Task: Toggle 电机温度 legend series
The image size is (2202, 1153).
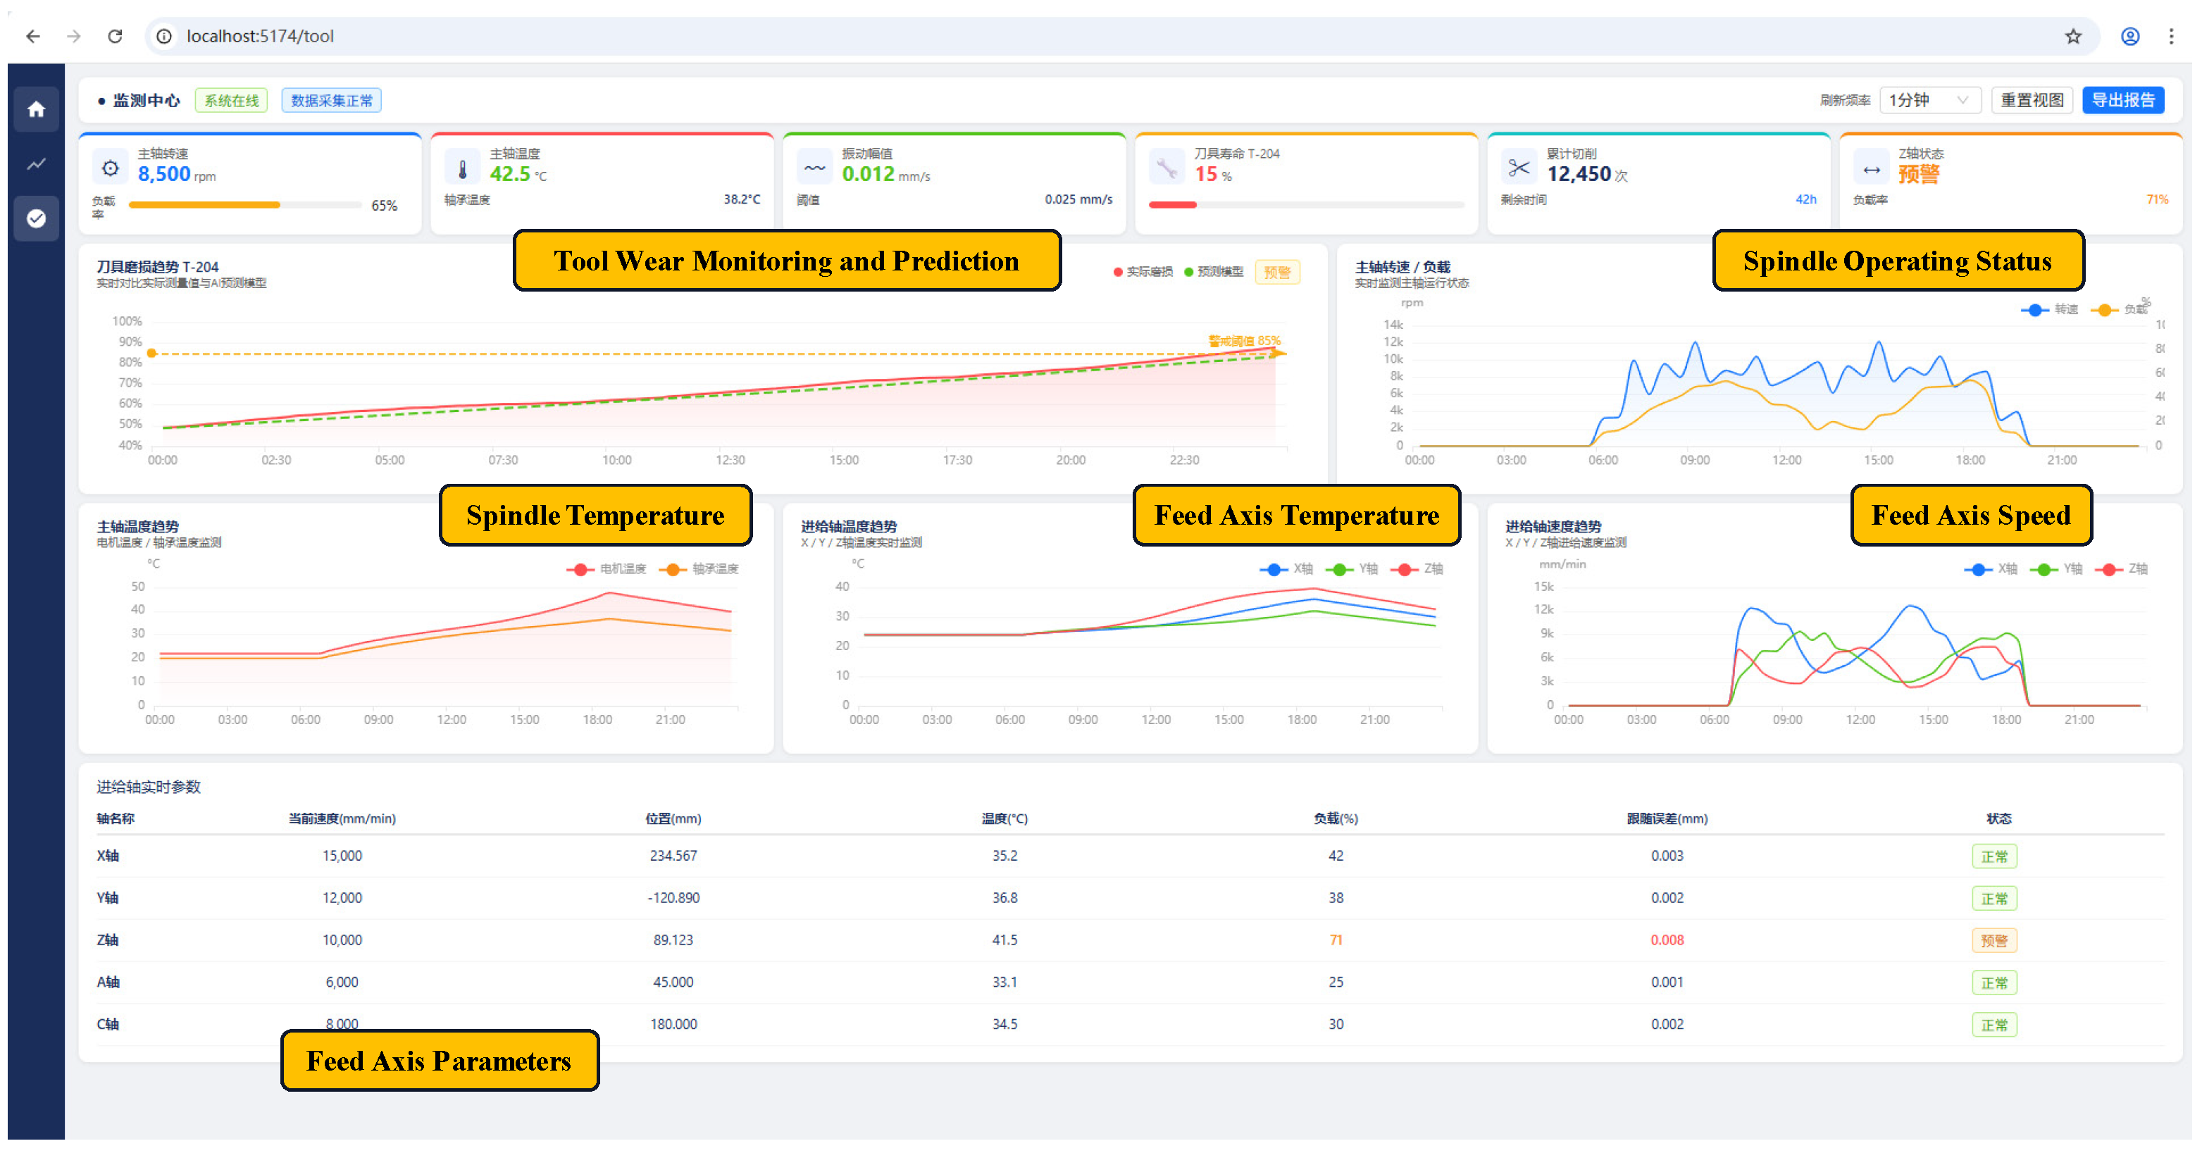Action: [606, 569]
